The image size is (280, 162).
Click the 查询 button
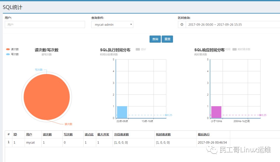point(155,39)
